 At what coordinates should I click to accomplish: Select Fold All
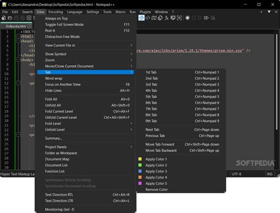pyautogui.click(x=86, y=99)
